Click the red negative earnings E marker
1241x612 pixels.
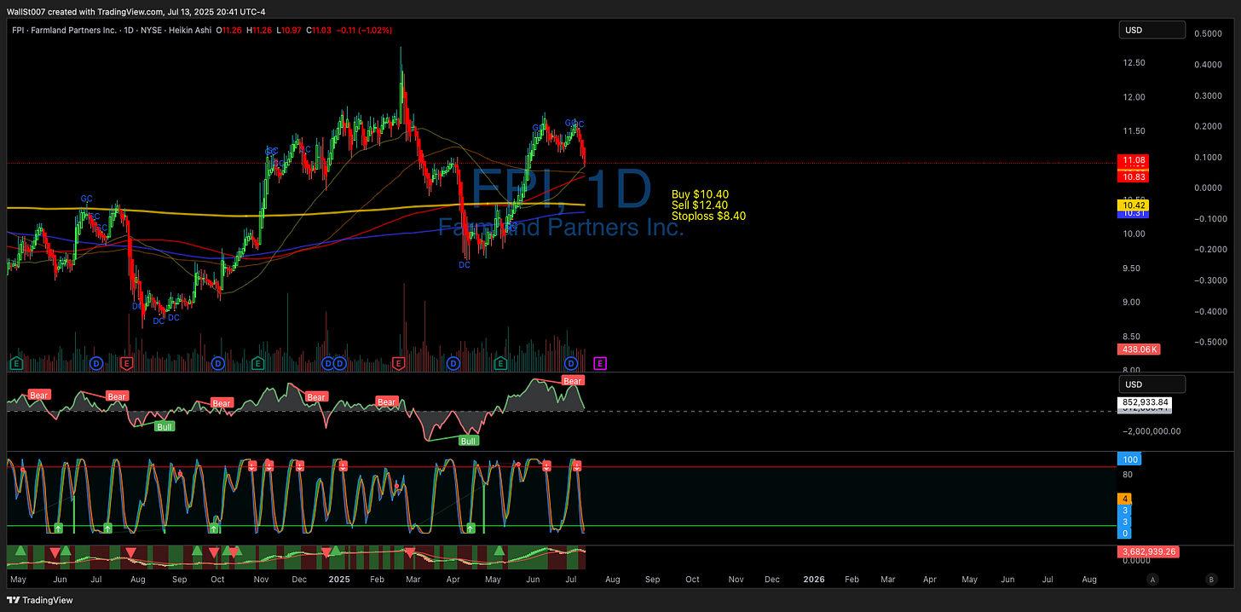tap(125, 364)
